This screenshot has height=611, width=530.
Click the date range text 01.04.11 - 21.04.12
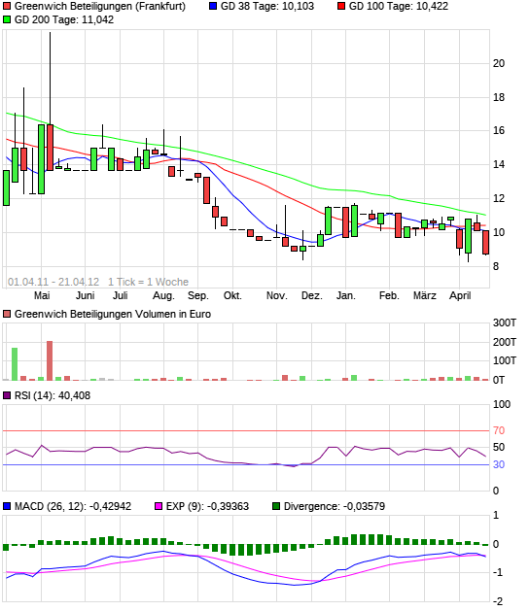coord(53,282)
